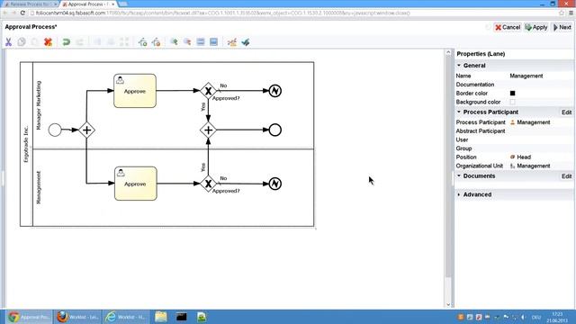Click the Management lane label in diagram

pyautogui.click(x=39, y=187)
